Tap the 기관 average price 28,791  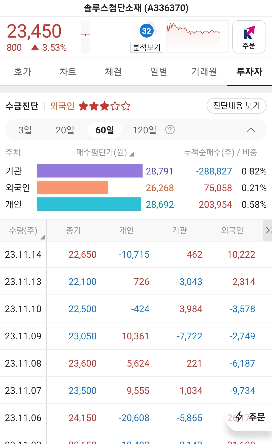(160, 171)
